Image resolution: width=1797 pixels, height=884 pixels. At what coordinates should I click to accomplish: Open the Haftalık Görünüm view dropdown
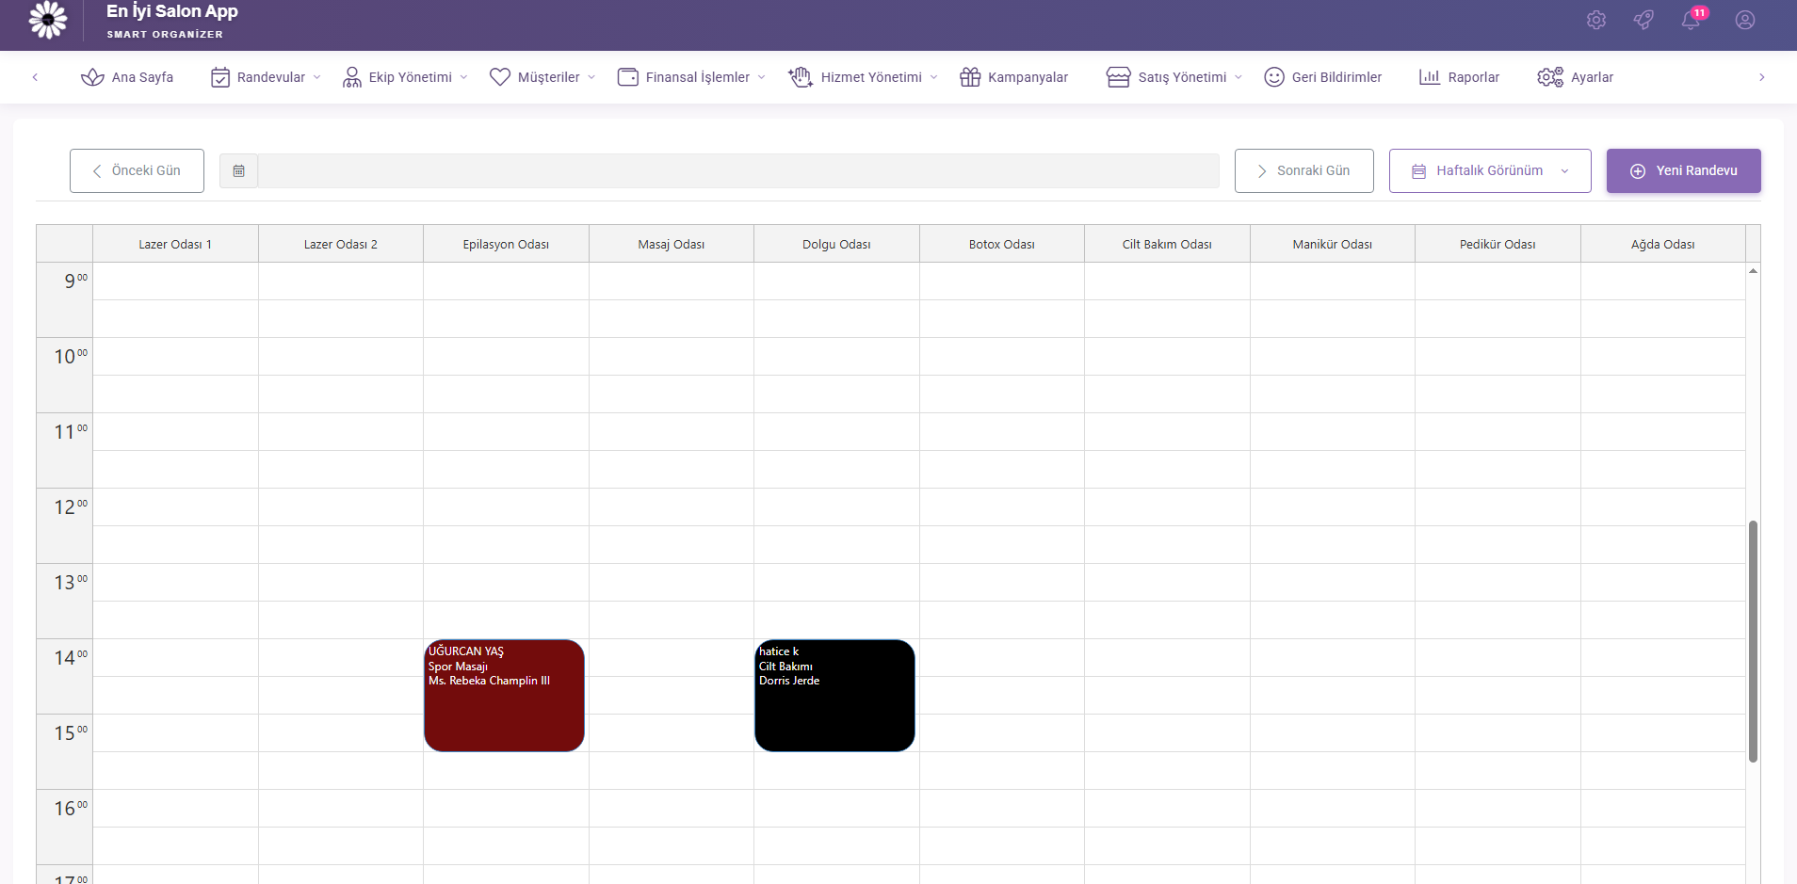point(1489,170)
